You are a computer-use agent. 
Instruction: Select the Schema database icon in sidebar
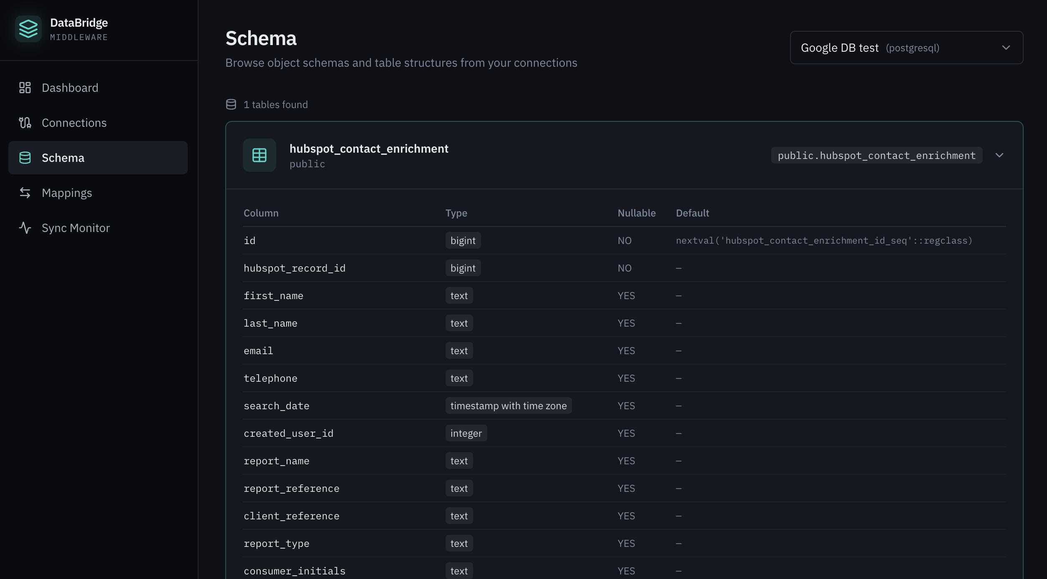point(24,158)
